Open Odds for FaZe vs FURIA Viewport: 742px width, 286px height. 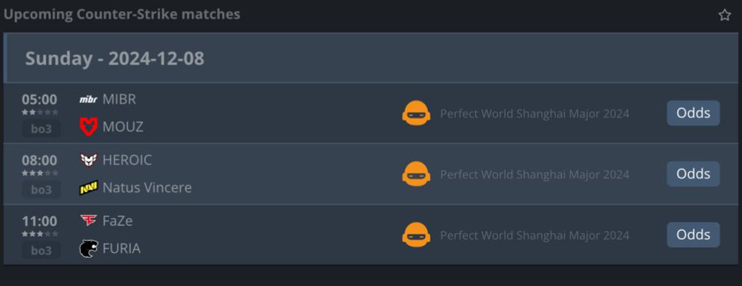(693, 235)
